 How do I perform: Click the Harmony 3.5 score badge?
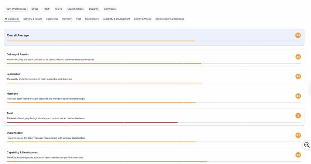(298, 96)
